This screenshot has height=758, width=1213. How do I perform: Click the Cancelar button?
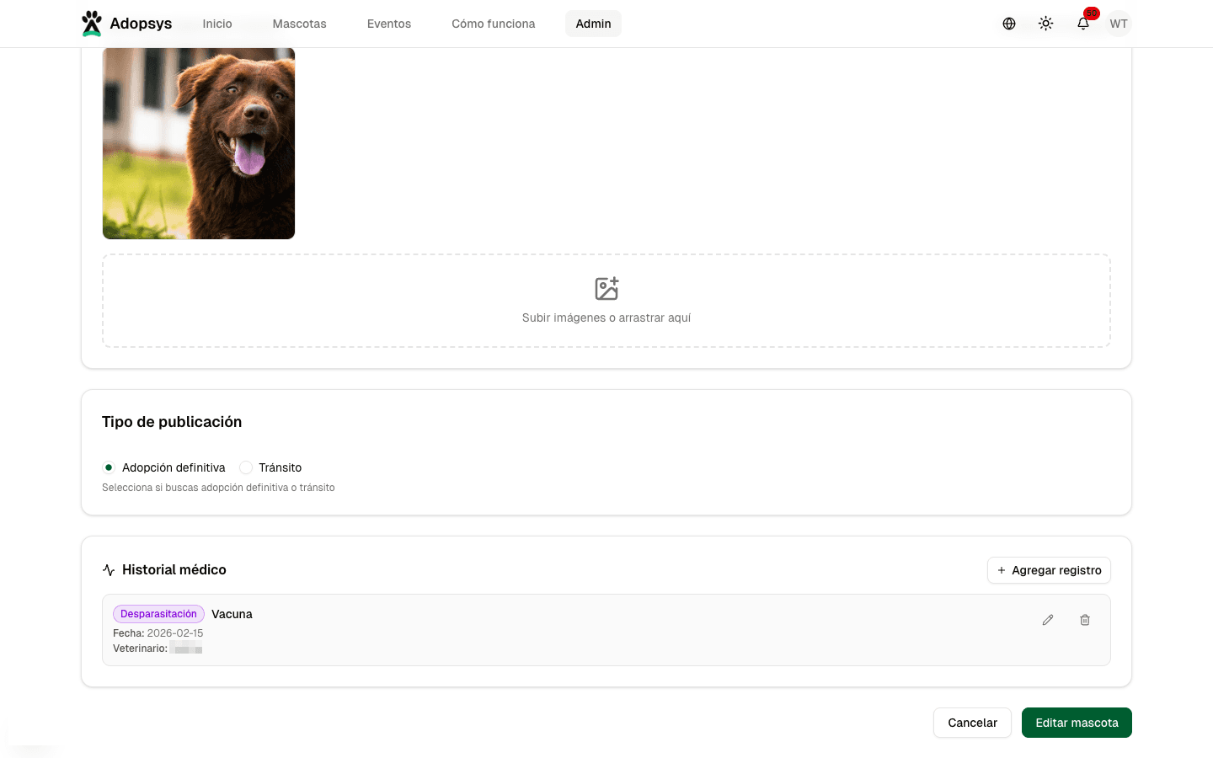coord(972,723)
